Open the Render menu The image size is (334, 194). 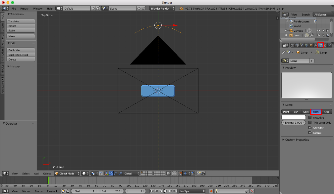25,9
